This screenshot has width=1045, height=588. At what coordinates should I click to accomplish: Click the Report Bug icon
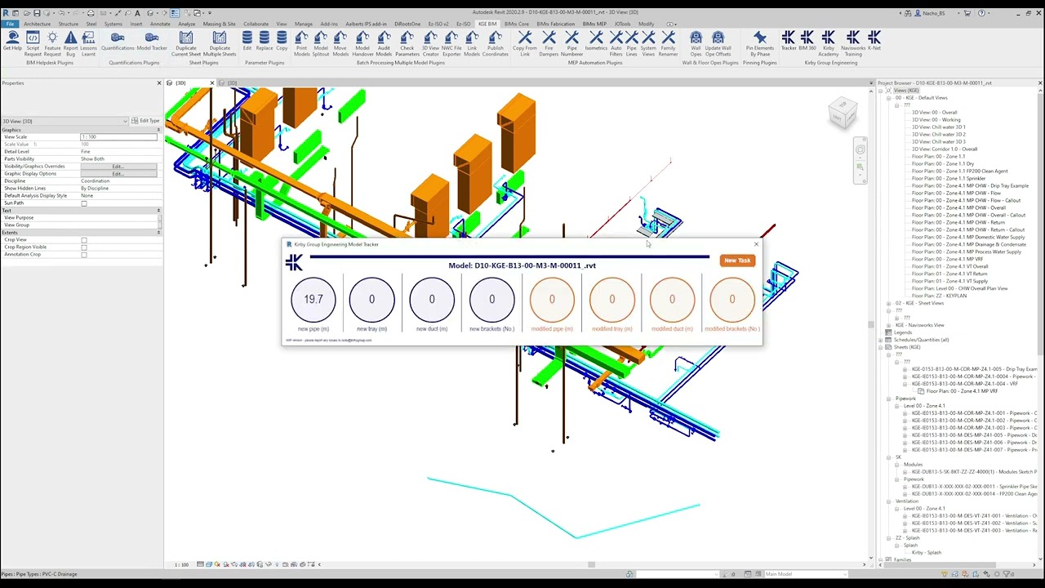(70, 44)
